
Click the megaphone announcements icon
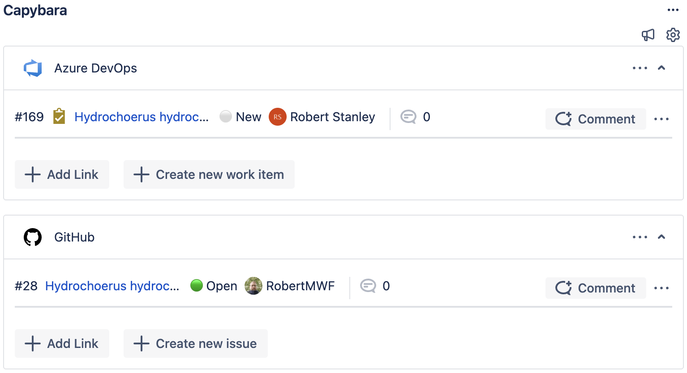648,35
